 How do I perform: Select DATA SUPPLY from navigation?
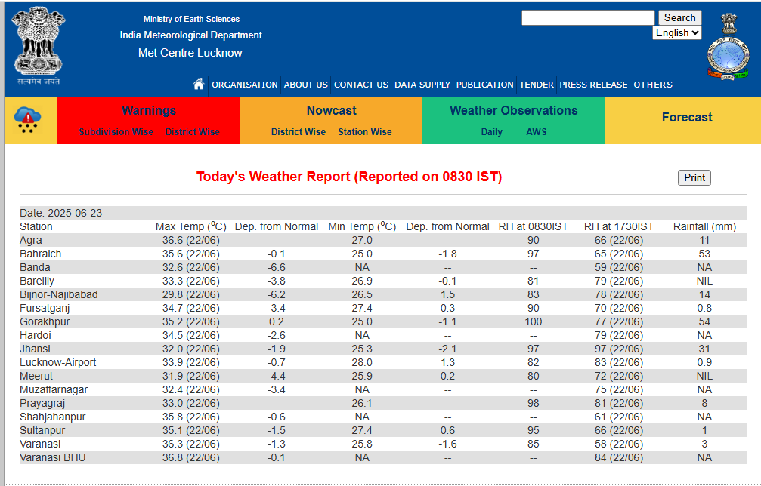pos(422,85)
